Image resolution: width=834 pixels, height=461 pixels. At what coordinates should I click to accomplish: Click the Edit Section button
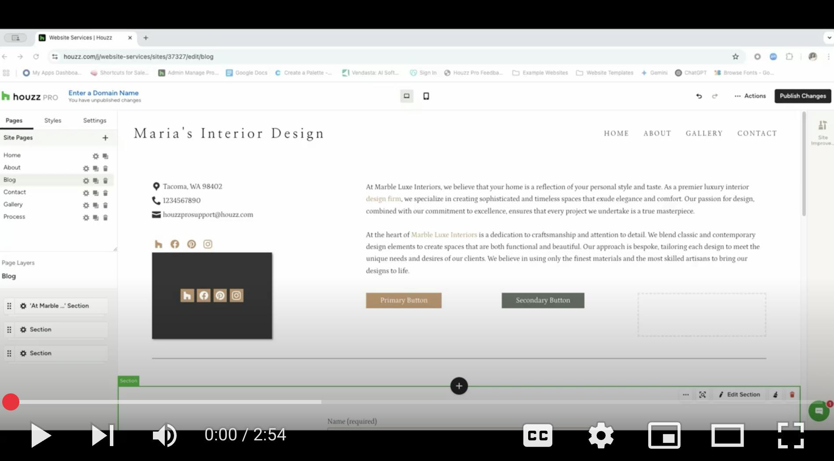[739, 395]
